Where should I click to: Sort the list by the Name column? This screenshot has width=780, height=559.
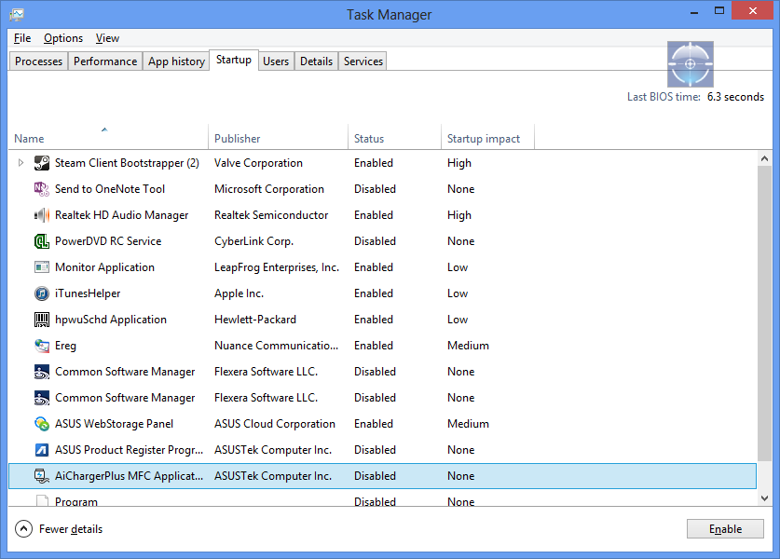click(108, 137)
